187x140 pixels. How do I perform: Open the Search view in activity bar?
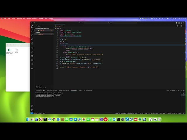tap(32, 31)
